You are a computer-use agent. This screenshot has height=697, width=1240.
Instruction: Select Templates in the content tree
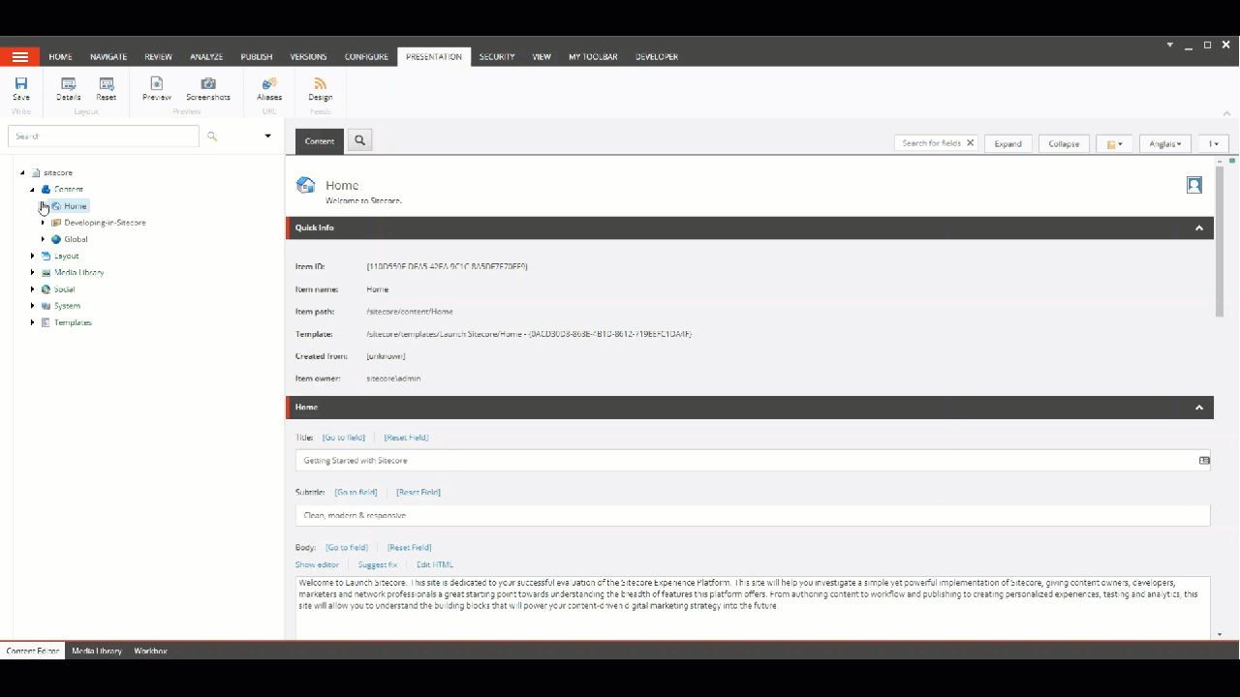(73, 322)
